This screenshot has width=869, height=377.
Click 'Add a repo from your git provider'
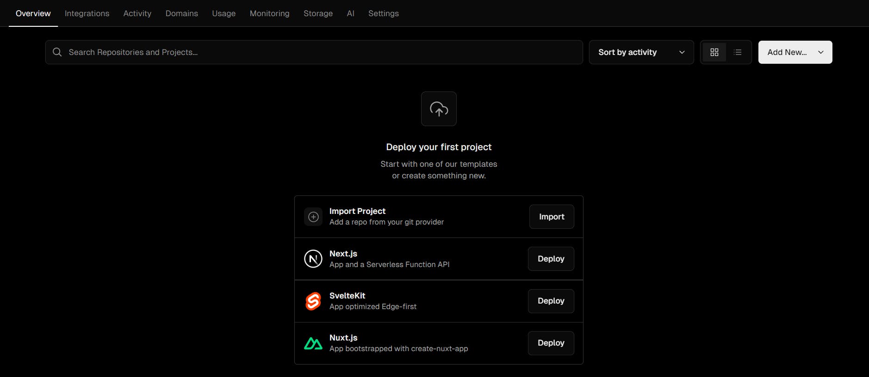pos(386,222)
